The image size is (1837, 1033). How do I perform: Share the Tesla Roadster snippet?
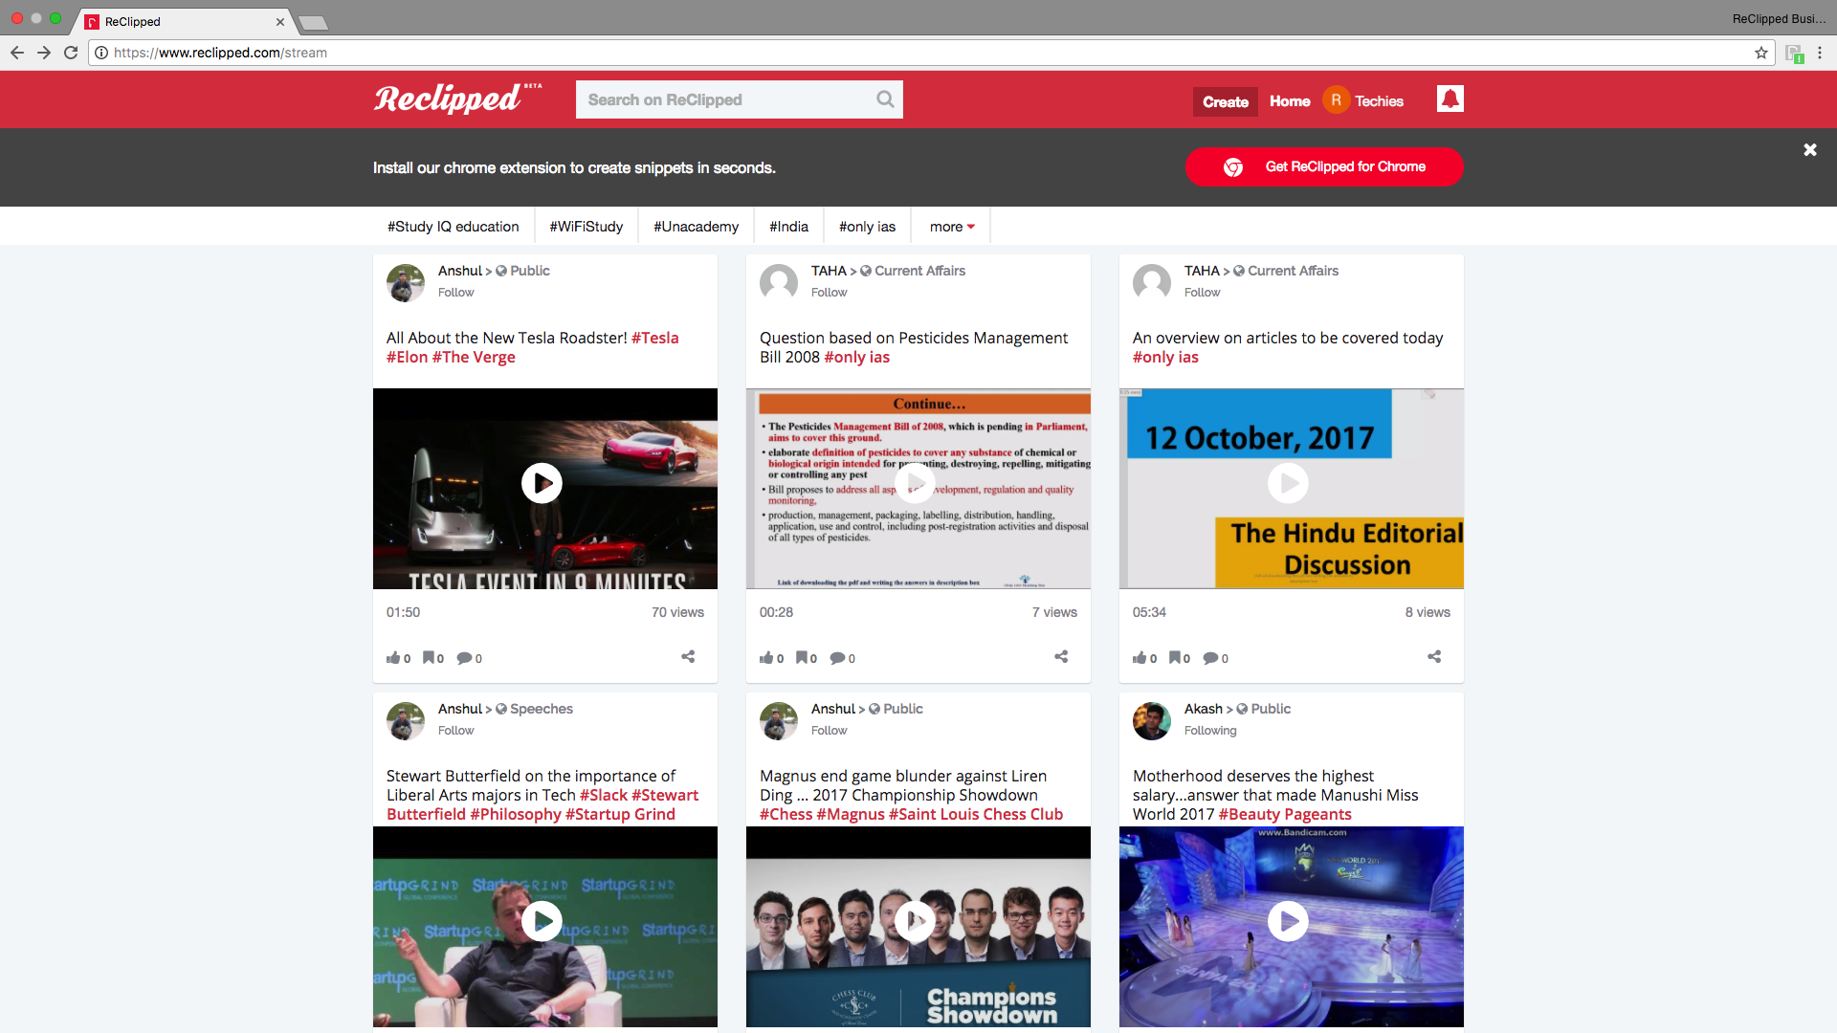[688, 656]
